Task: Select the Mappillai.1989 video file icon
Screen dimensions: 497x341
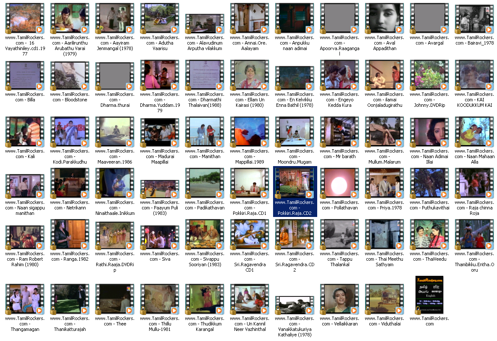Action: click(250, 132)
